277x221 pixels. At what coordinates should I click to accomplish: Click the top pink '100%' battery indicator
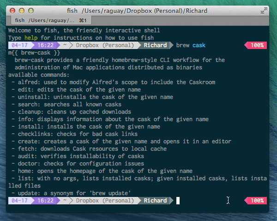(256, 45)
